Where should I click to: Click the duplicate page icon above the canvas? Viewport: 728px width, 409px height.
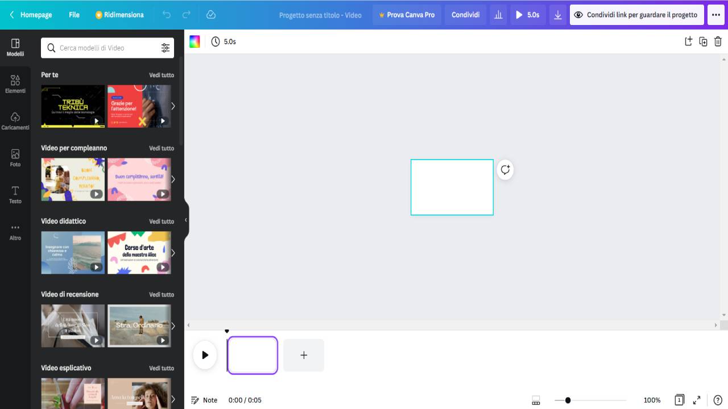(703, 41)
